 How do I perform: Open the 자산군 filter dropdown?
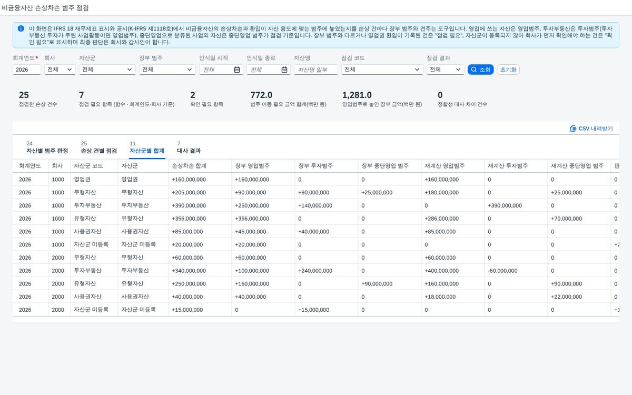(107, 70)
